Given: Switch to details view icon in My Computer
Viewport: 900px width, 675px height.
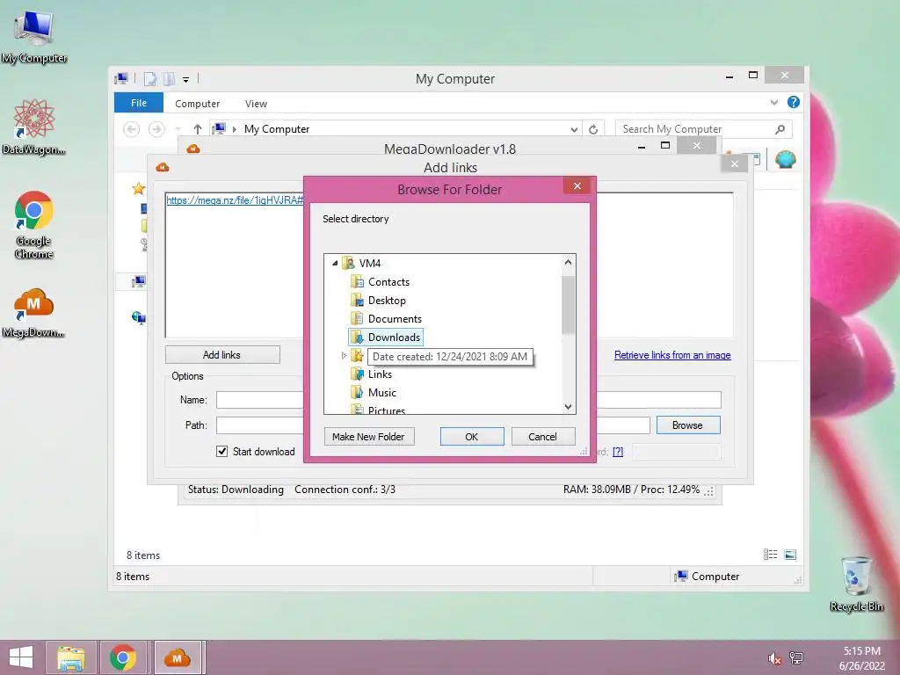Looking at the screenshot, I should 770,555.
